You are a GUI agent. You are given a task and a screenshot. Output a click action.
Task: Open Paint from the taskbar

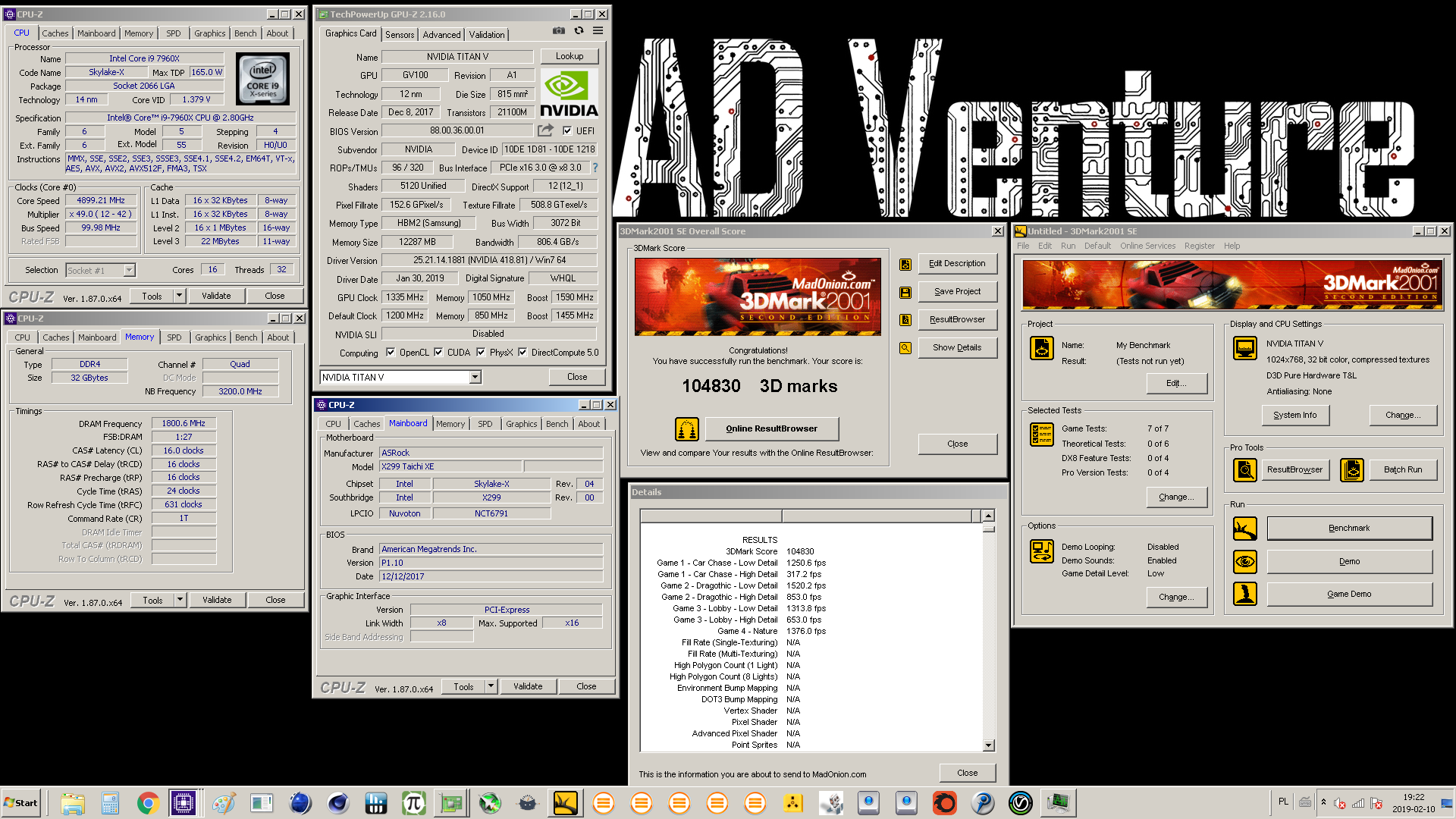(224, 802)
